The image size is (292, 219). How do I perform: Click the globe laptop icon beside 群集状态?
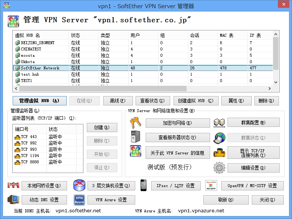point(219,138)
